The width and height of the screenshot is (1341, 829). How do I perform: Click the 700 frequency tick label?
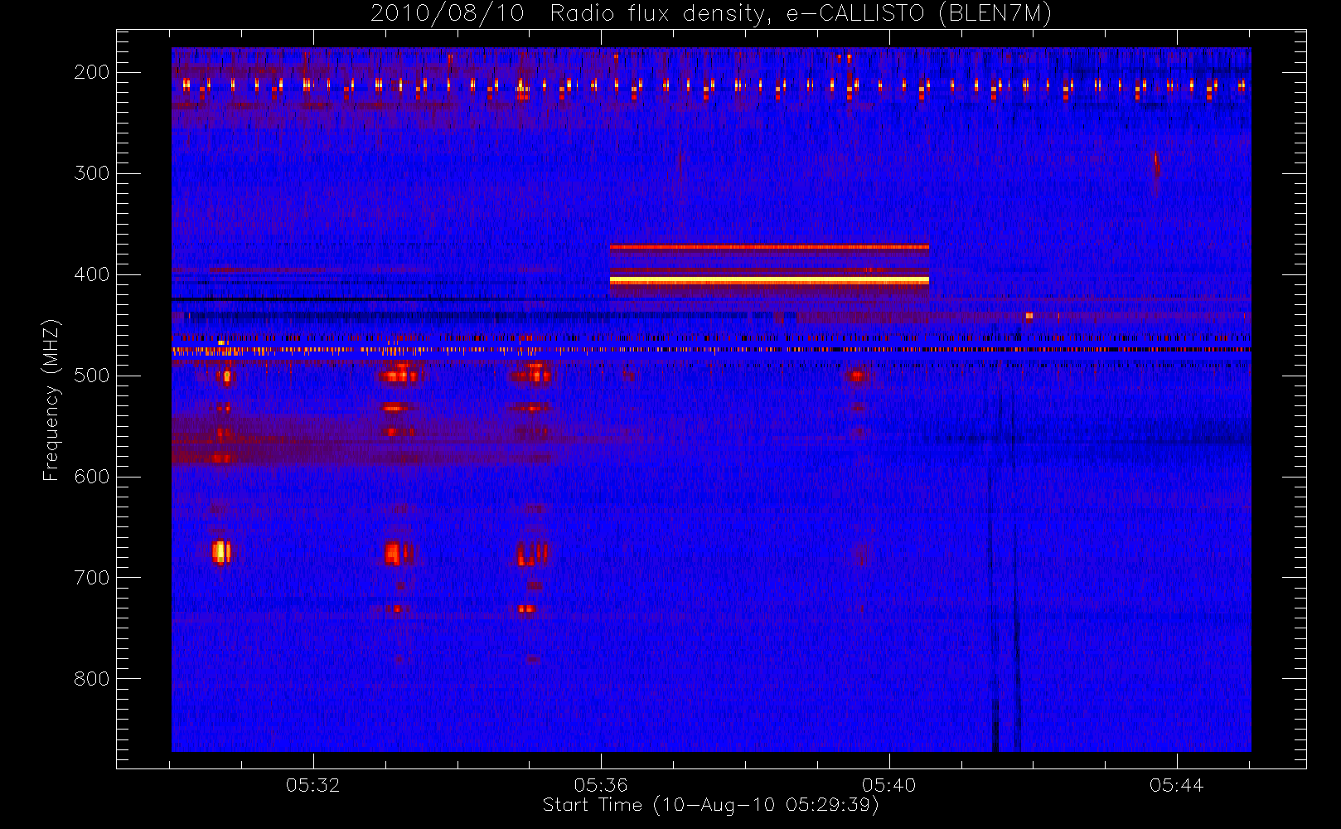tap(92, 578)
